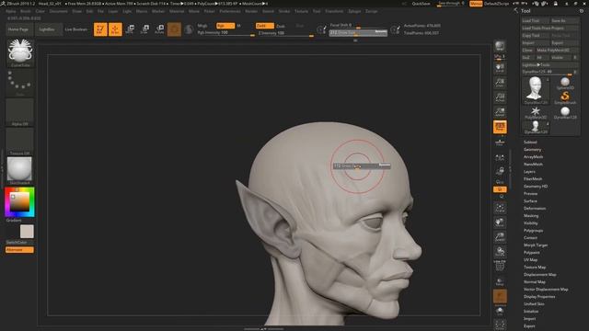The height and width of the screenshot is (331, 589).
Task: Click the Actual size icon
Action: click(500, 97)
